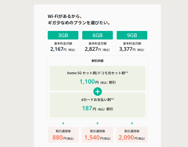The height and width of the screenshot is (147, 188).
Task: Choose the 880円 discounted price box
Action: coord(63,135)
